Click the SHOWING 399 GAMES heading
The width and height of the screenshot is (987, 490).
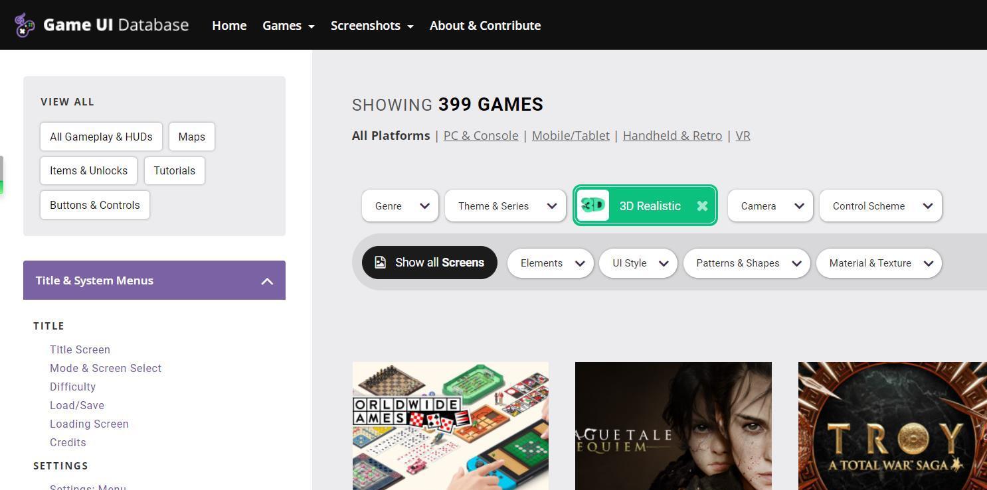pos(448,105)
